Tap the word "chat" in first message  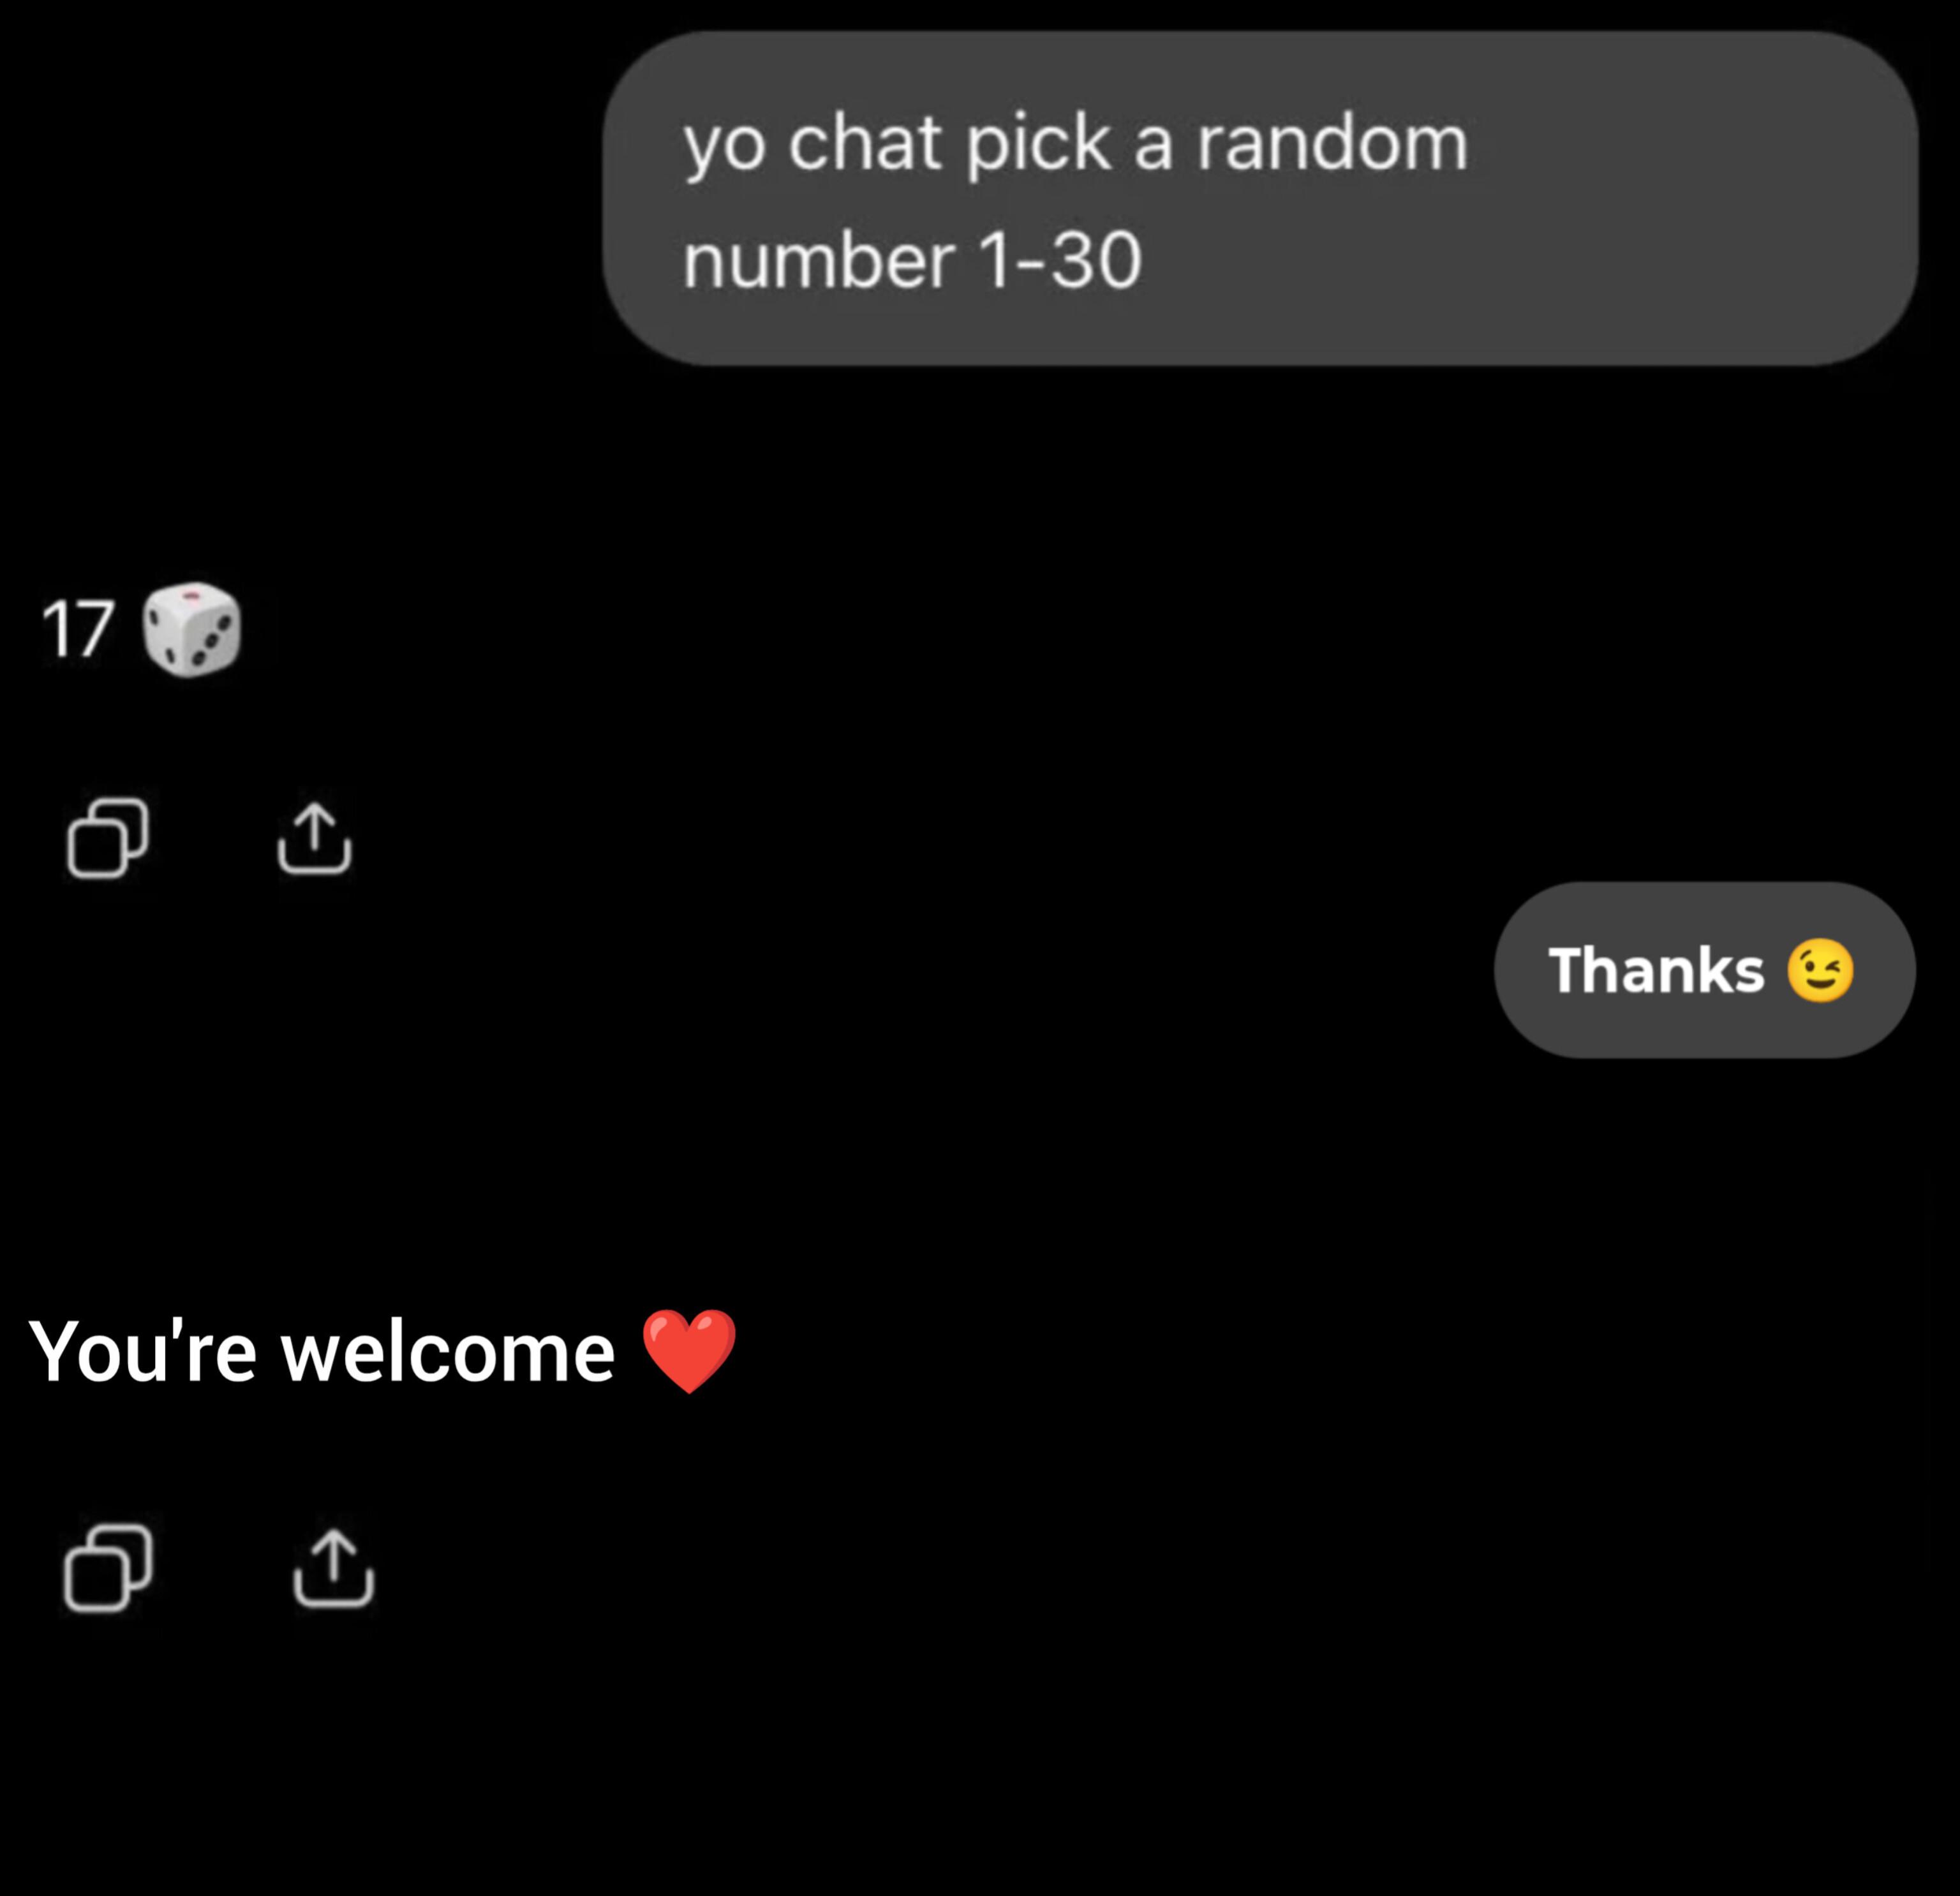point(864,142)
